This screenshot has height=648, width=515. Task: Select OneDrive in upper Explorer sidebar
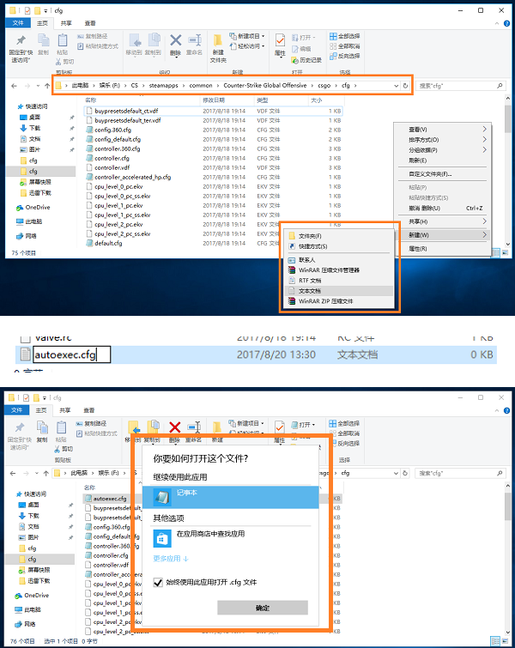tap(38, 208)
